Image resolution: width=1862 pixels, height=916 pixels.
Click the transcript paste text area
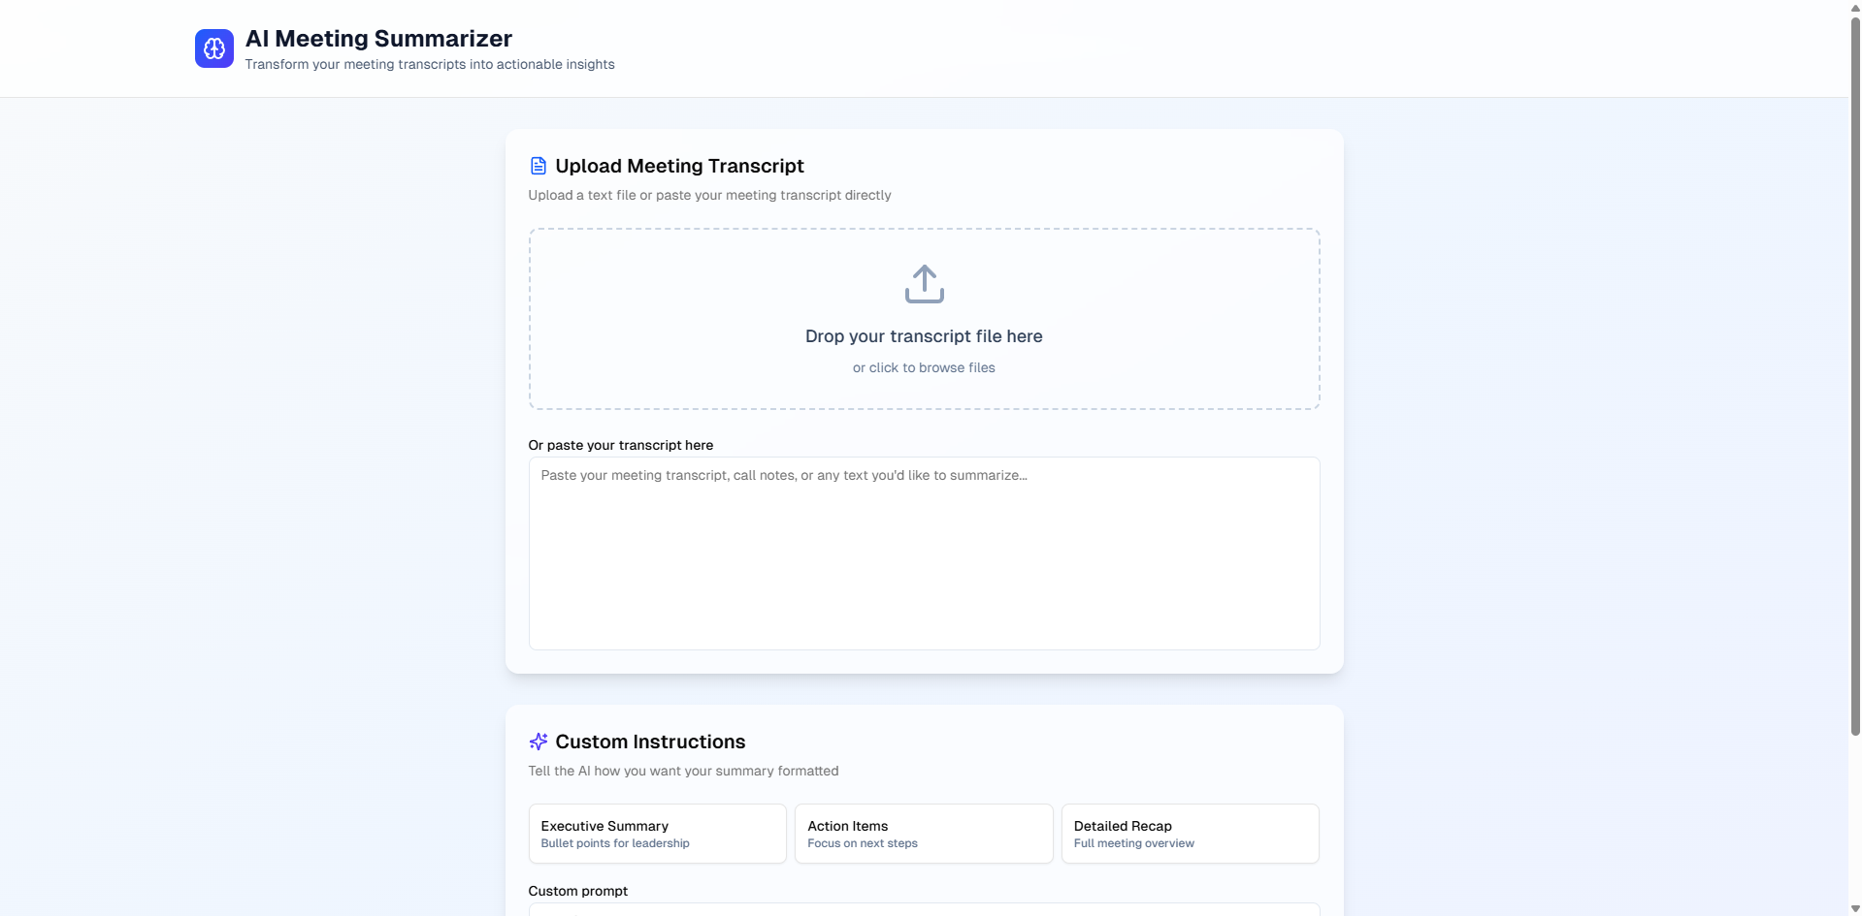point(923,553)
